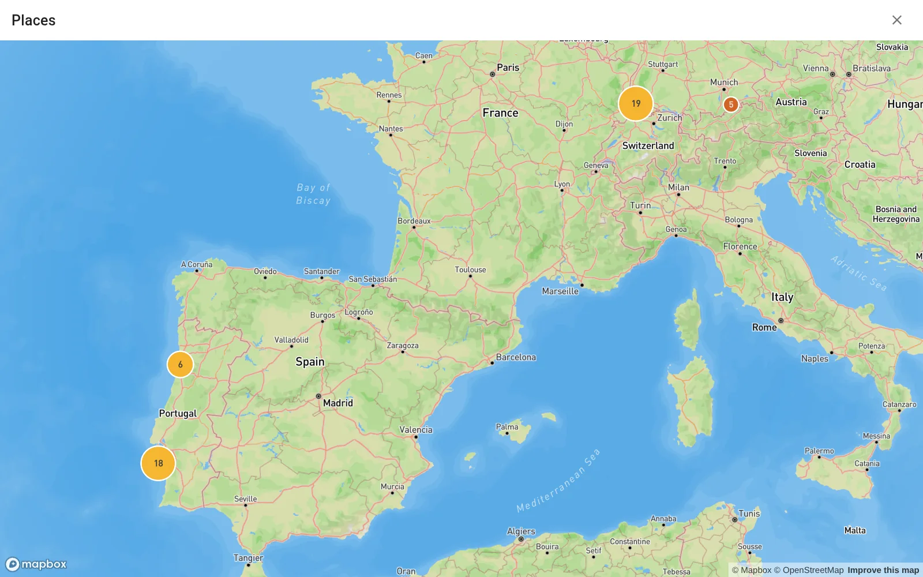The image size is (923, 577).
Task: Click the Bordeaux city label
Action: (x=414, y=221)
